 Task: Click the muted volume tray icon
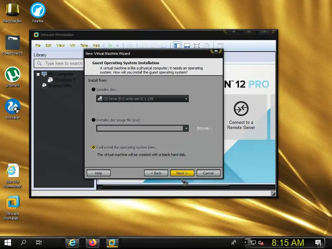tap(261, 243)
